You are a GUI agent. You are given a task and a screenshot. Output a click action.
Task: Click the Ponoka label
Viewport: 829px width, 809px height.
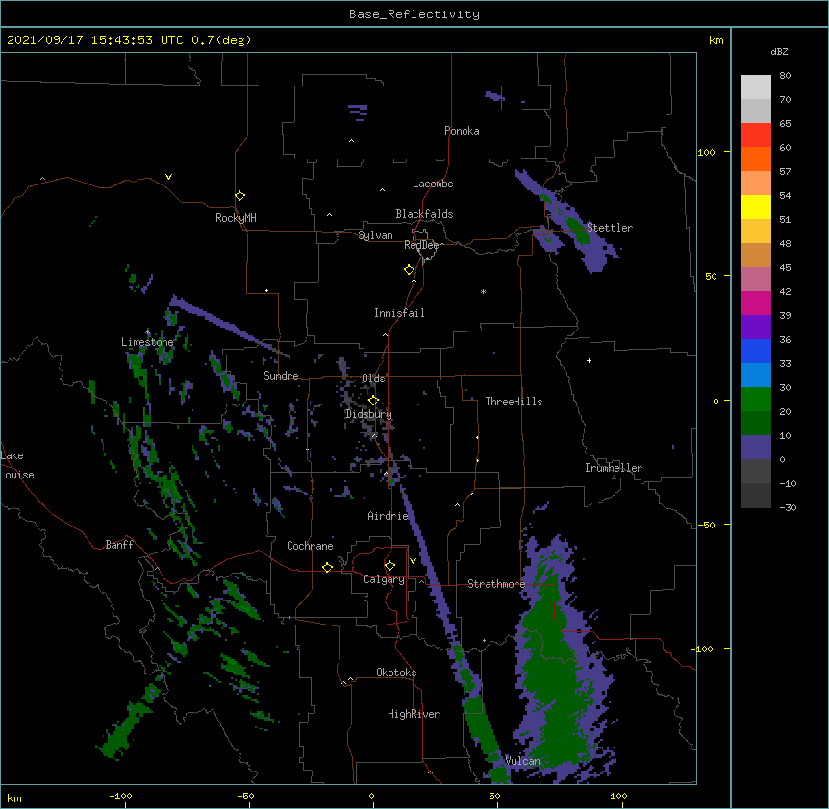click(462, 131)
